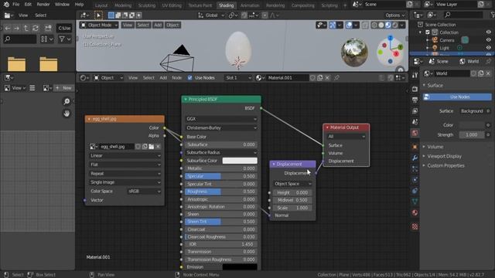Go back in the file browser
The image size is (495, 278).
[x=8, y=28]
